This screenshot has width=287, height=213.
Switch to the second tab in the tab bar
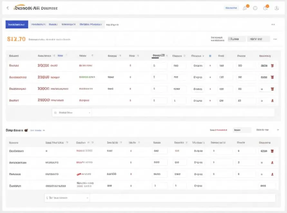(38, 24)
